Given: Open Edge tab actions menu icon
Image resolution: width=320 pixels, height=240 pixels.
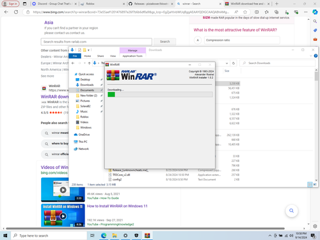Looking at the screenshot, I should pos(25,4).
